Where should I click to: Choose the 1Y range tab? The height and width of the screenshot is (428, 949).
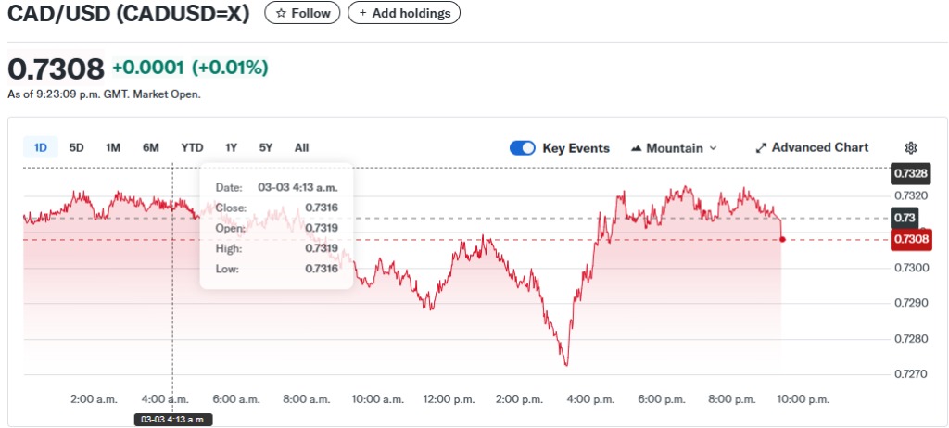(232, 147)
